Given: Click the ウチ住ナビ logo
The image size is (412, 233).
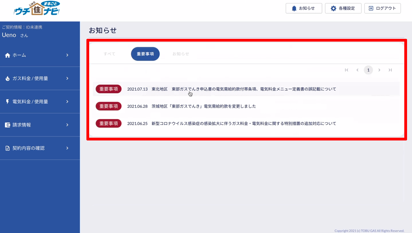Looking at the screenshot, I should (37, 9).
